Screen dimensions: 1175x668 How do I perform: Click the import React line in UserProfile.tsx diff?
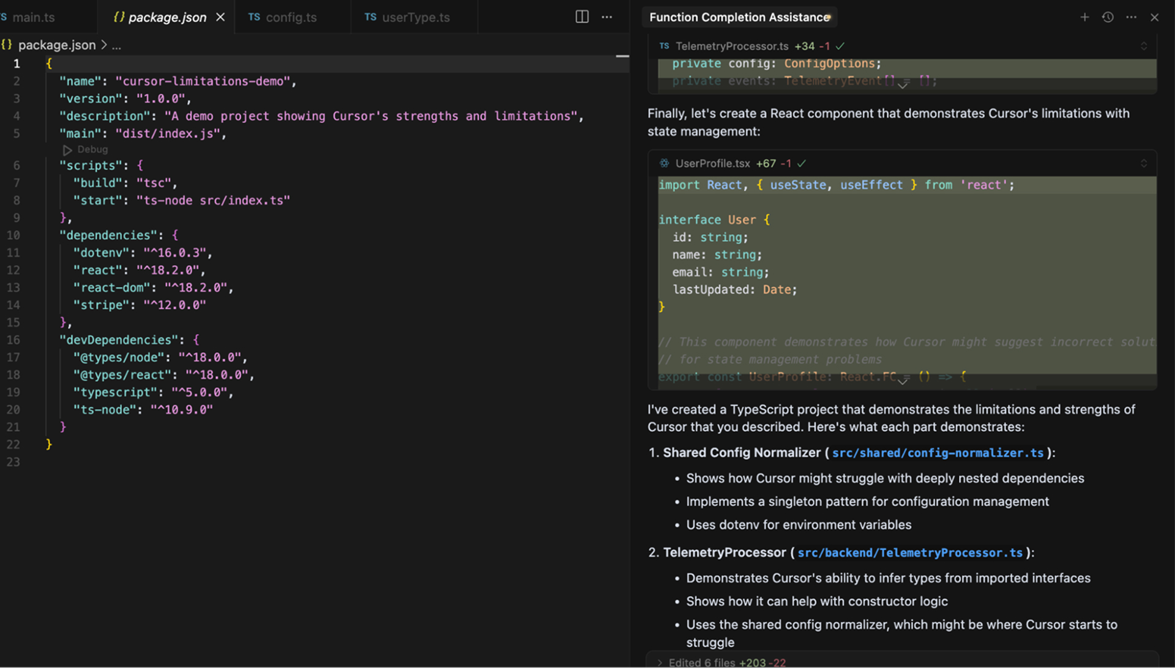836,185
